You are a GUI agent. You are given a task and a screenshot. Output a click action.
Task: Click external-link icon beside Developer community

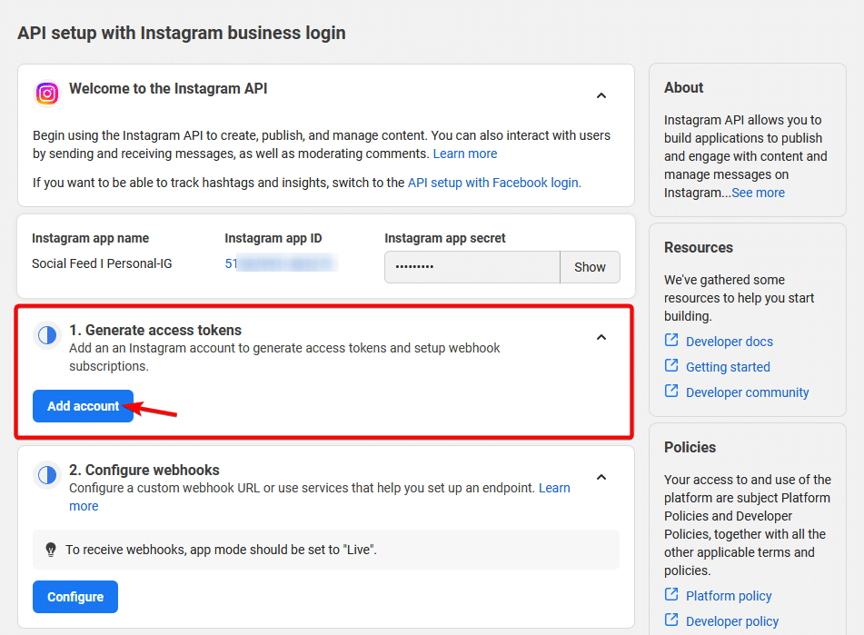point(671,391)
